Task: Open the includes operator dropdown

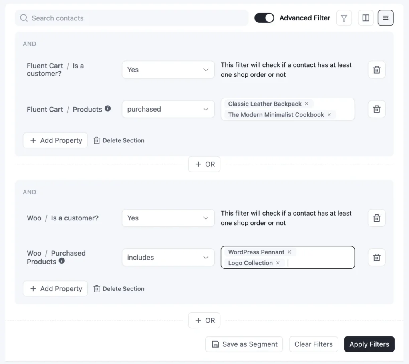Action: [x=168, y=257]
